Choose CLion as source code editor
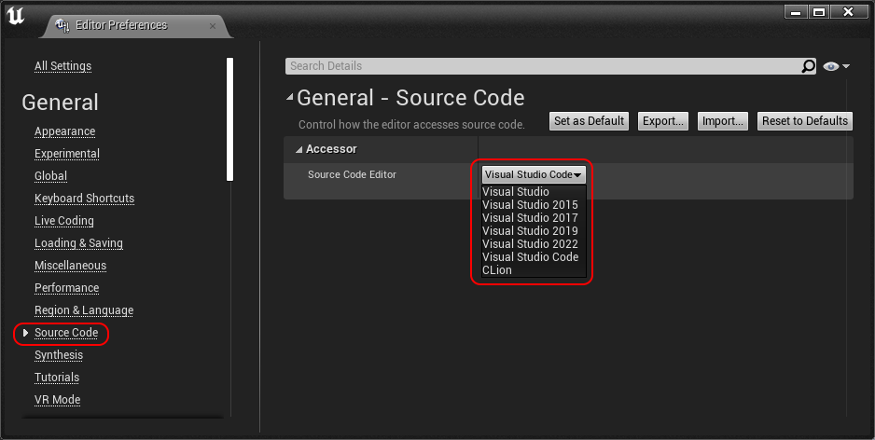Image resolution: width=875 pixels, height=440 pixels. pos(497,270)
